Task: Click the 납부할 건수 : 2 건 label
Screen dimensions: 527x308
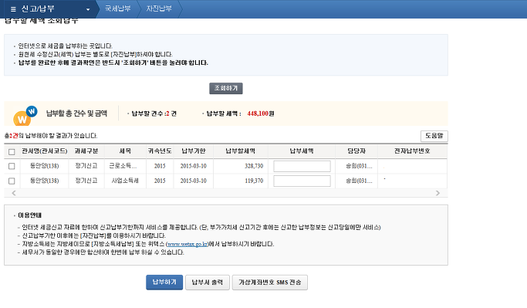Action: tap(154, 113)
